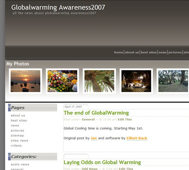This screenshot has width=189, height=170.
Task: Select 'videos' in sidebar Pages list
Action: click(x=16, y=146)
